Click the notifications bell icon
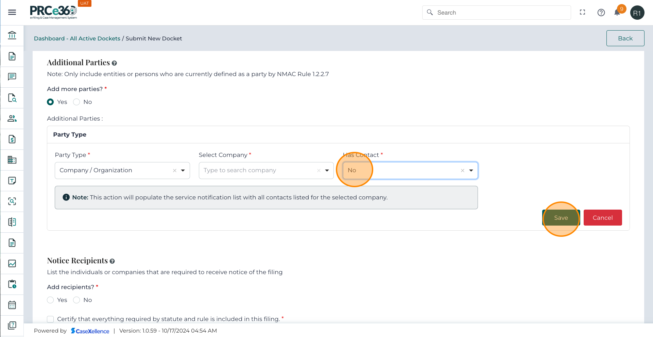 (617, 13)
